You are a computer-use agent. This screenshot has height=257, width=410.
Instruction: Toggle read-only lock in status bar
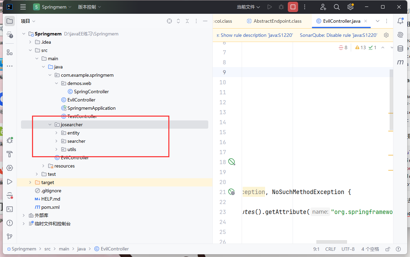click(x=388, y=249)
